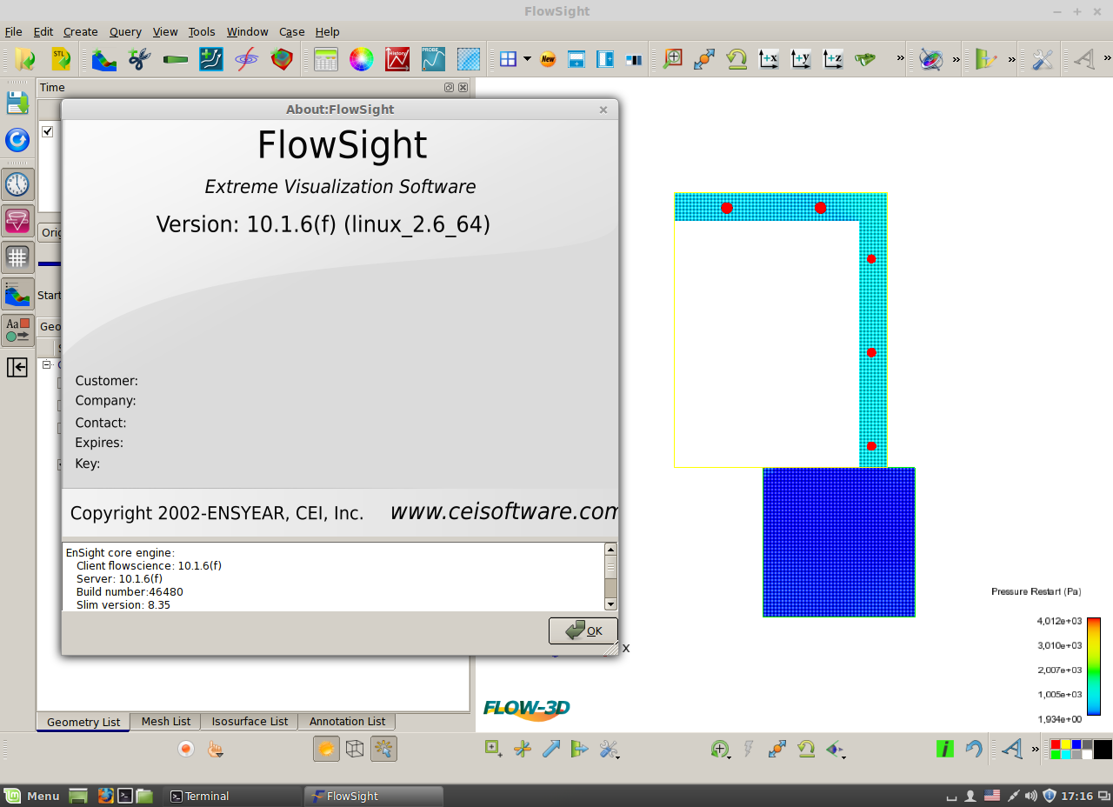This screenshot has width=1113, height=807.
Task: Click the red record button
Action: pyautogui.click(x=185, y=749)
